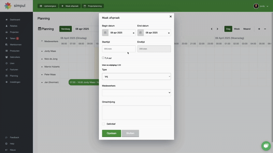Go to previous day arrow
The image size is (273, 153).
[x=212, y=29]
